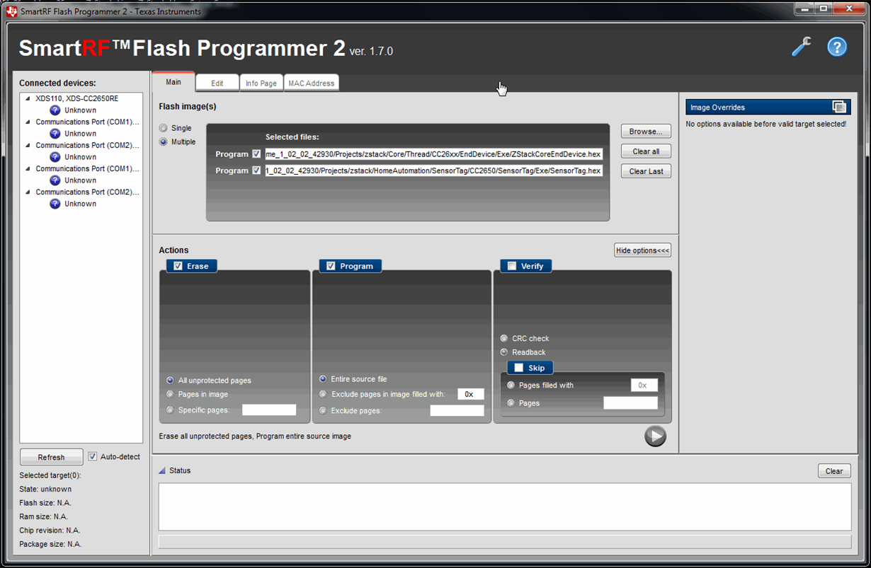Uncheck Program for SensorTag.hex
The height and width of the screenshot is (568, 871).
(256, 170)
